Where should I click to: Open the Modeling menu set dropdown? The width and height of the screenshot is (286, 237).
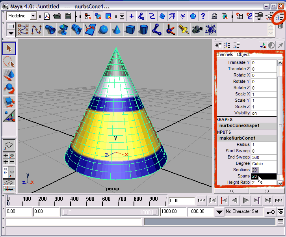pos(33,16)
